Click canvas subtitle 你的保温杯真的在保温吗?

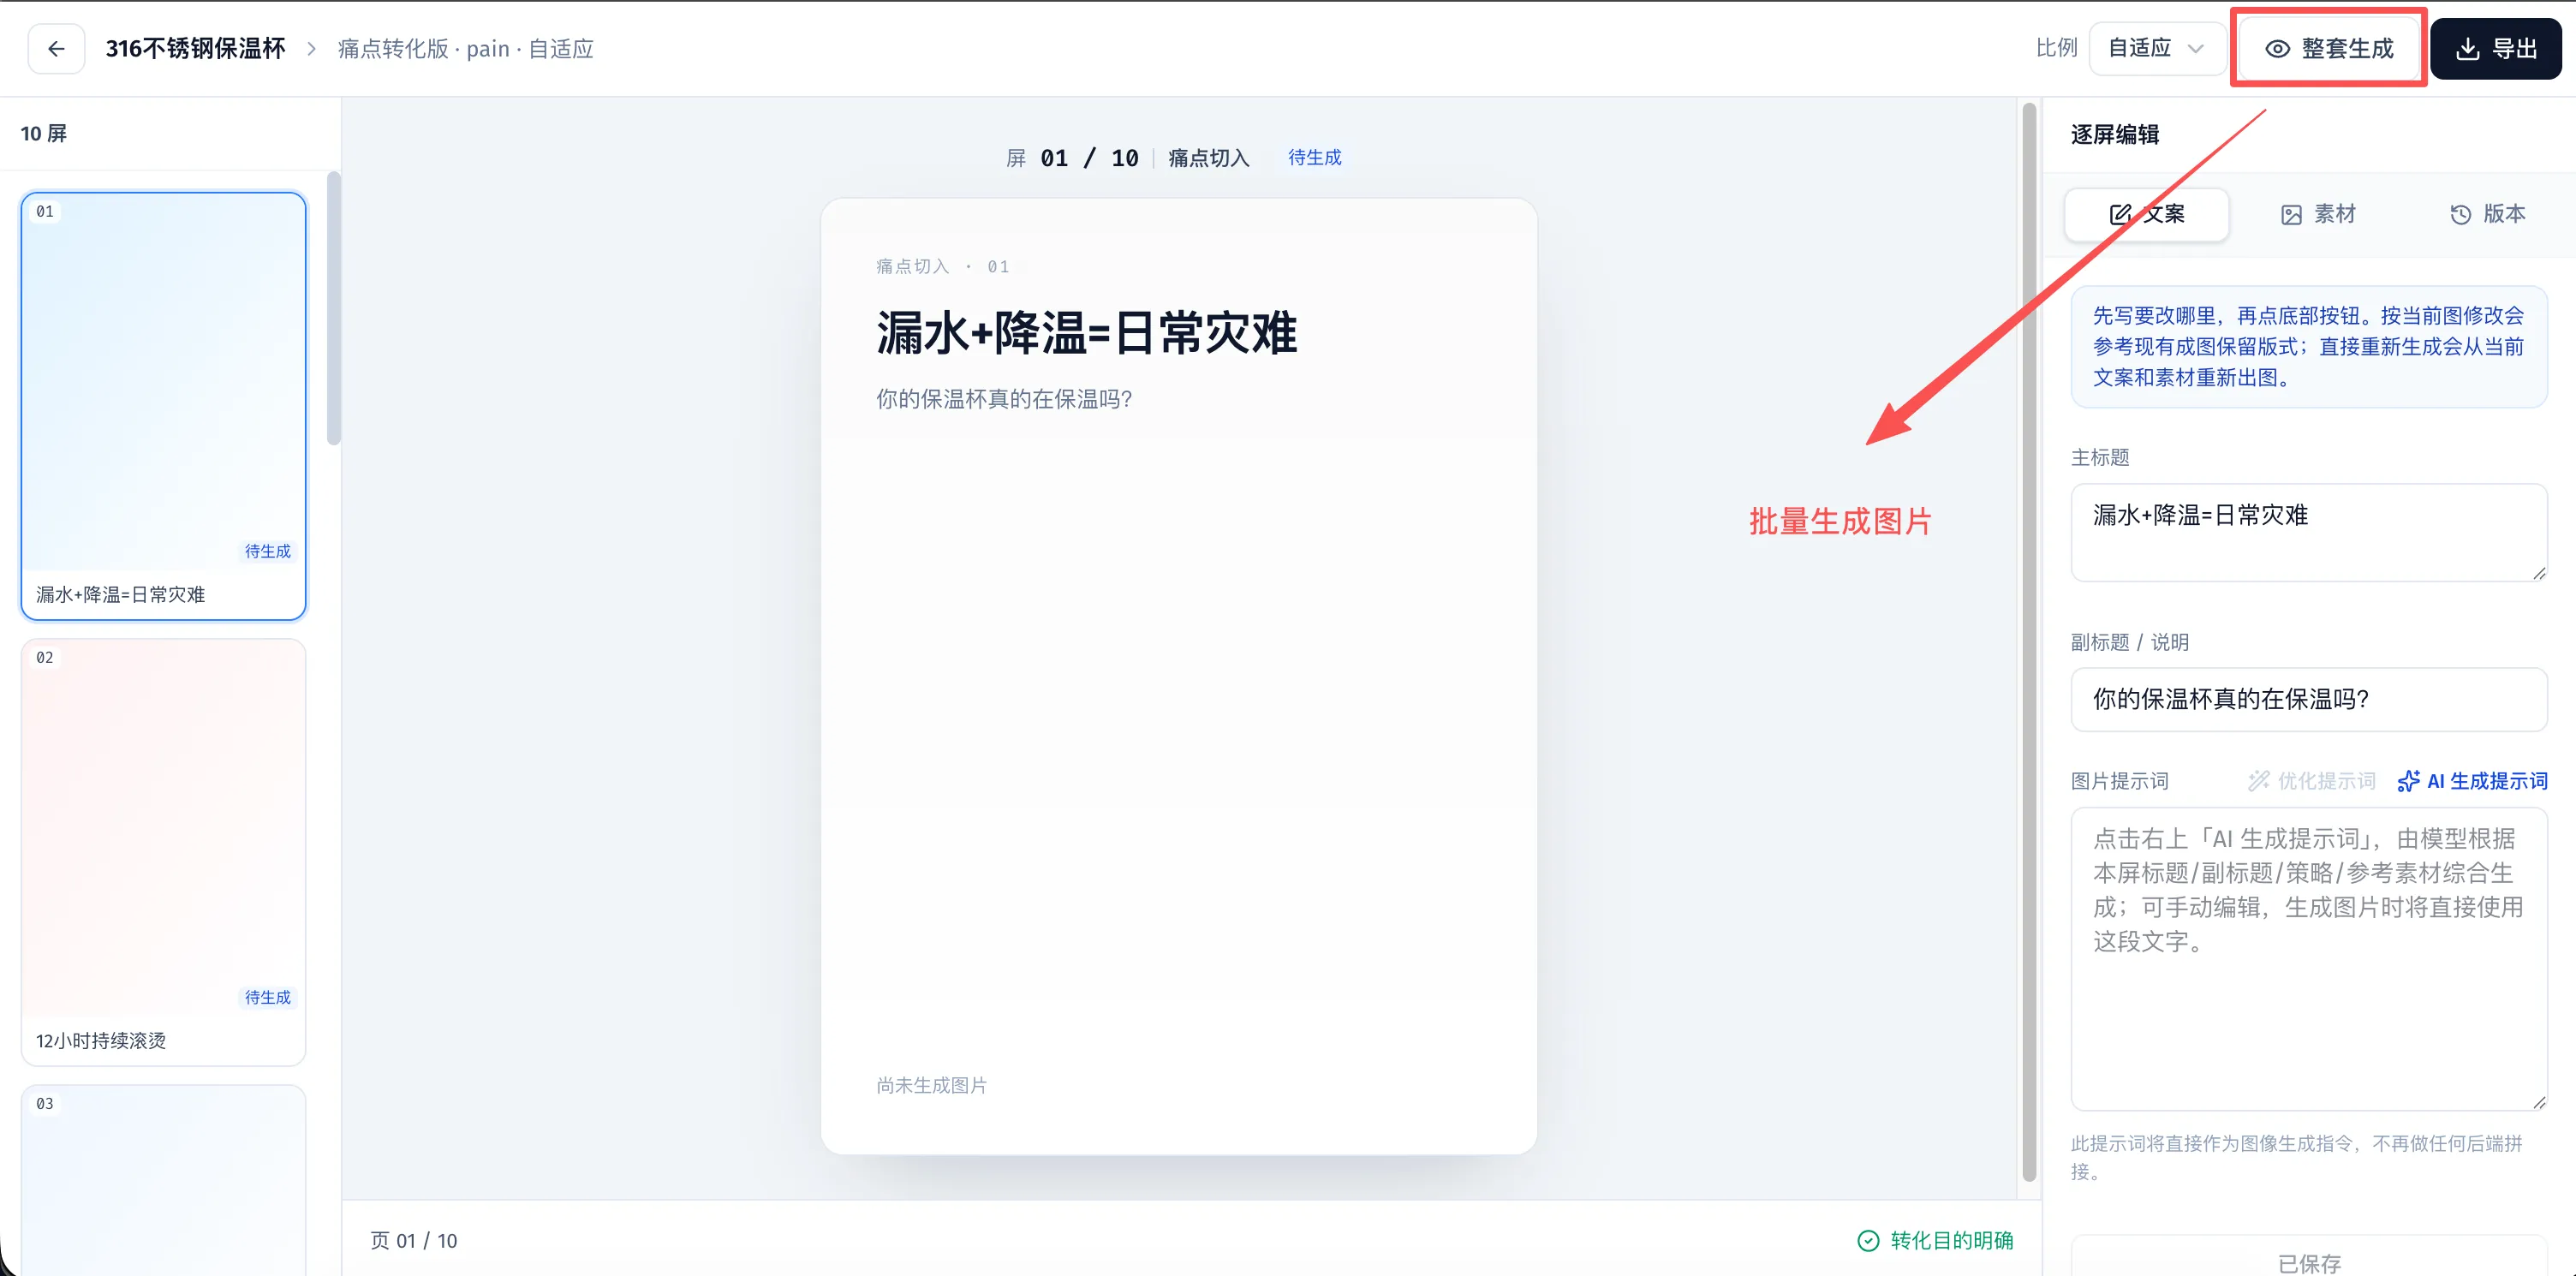point(1004,399)
